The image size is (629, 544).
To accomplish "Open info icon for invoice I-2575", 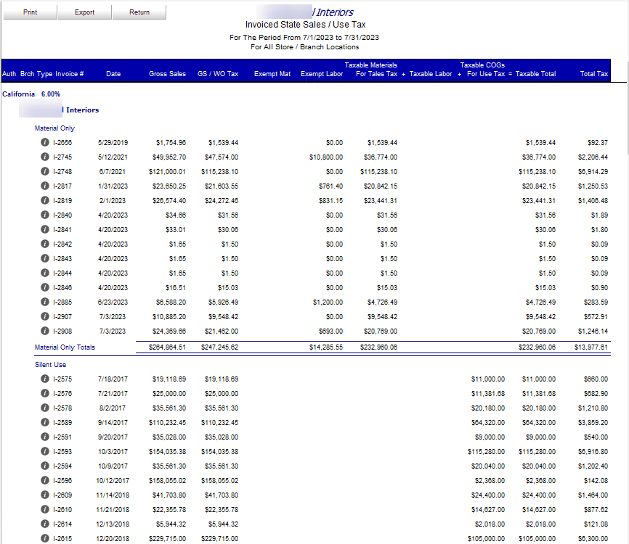I will 45,379.
